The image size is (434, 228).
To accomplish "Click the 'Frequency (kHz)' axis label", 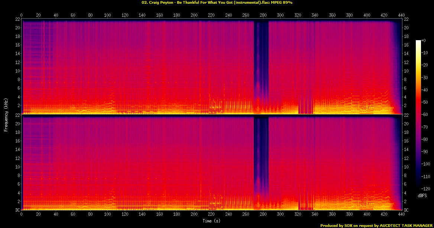I will tap(6, 115).
